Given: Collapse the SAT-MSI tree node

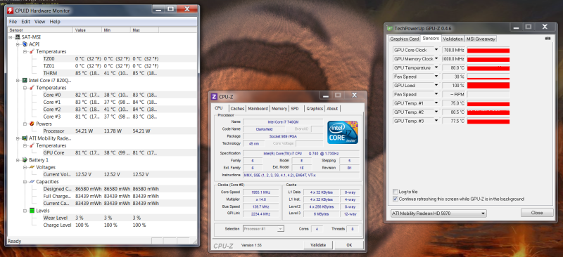Looking at the screenshot, I should [x=11, y=37].
